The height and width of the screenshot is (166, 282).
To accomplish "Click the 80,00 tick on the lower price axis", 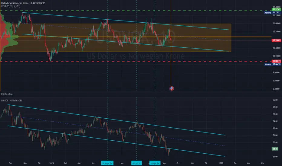I will 275,128.
